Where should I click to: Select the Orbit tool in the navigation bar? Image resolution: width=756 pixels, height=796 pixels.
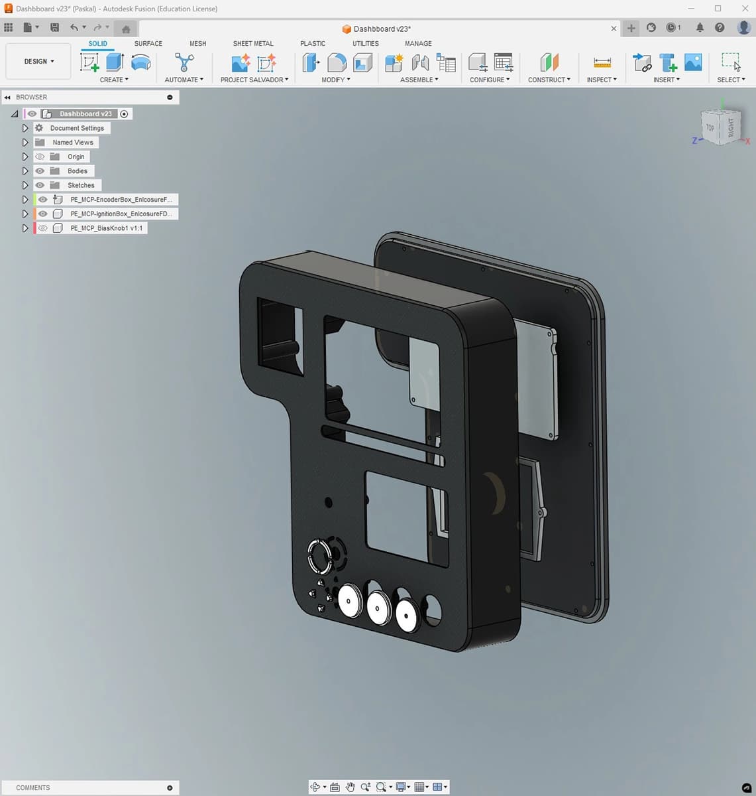pyautogui.click(x=315, y=787)
